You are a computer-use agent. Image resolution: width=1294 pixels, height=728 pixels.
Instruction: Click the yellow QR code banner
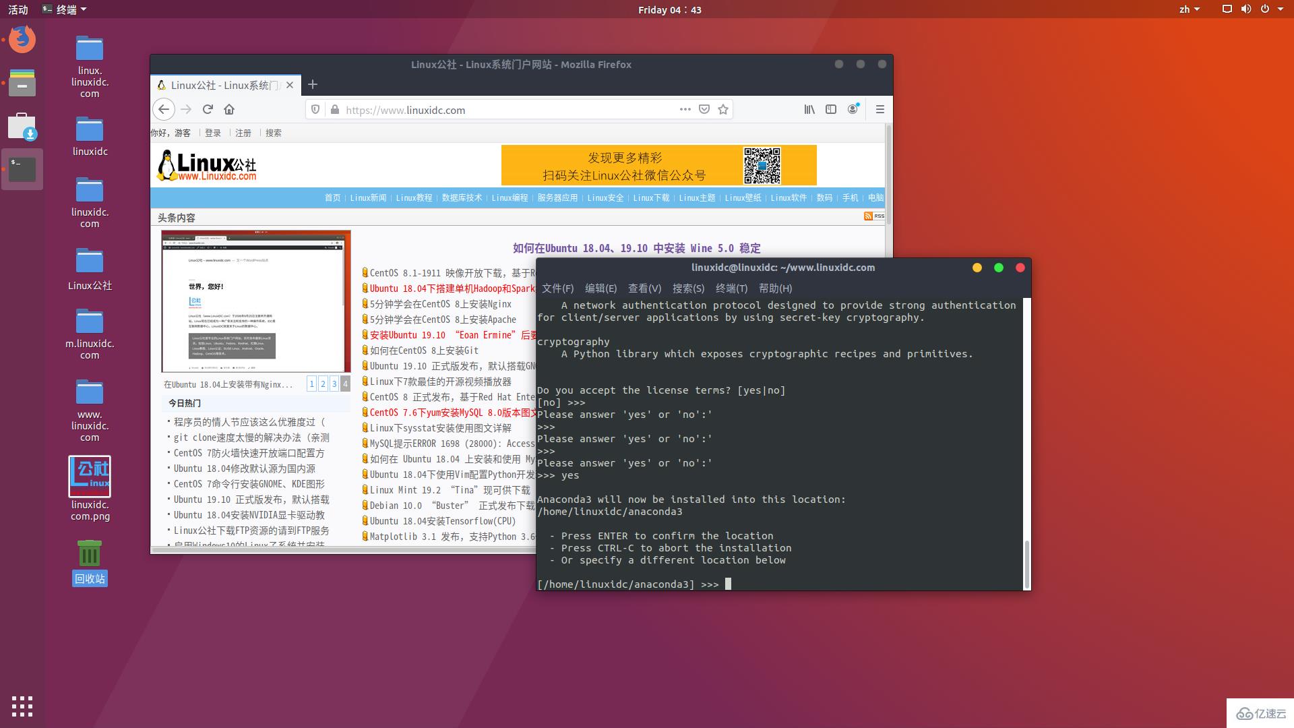tap(658, 165)
